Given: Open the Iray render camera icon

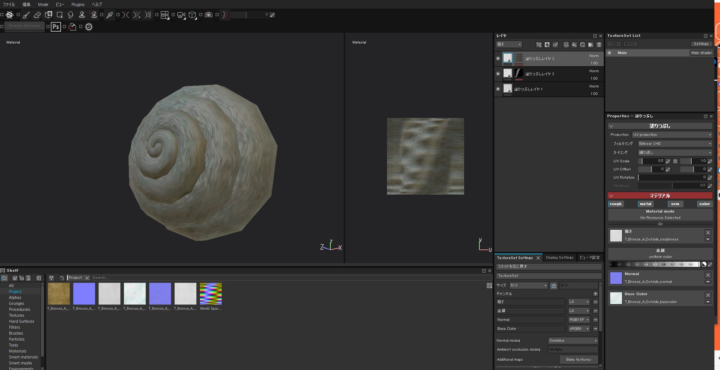Looking at the screenshot, I should (209, 15).
